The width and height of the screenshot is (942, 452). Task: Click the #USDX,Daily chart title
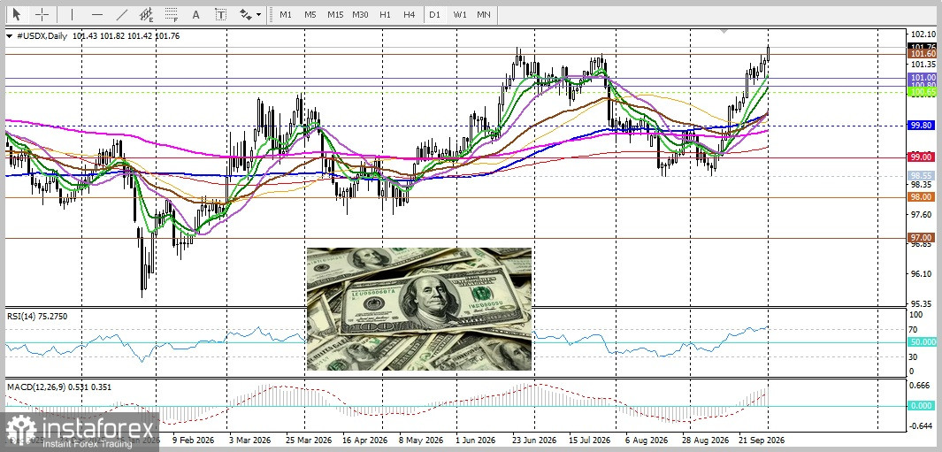(41, 36)
